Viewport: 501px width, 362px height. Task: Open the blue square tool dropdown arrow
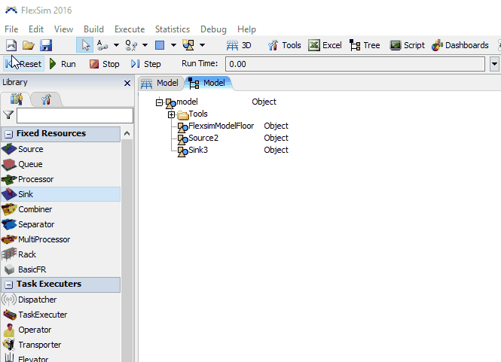point(173,45)
